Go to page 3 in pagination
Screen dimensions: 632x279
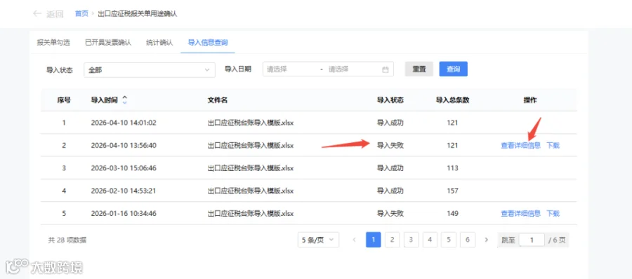(x=411, y=240)
